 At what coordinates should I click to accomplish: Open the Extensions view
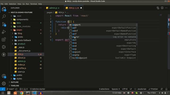(x=4, y=39)
